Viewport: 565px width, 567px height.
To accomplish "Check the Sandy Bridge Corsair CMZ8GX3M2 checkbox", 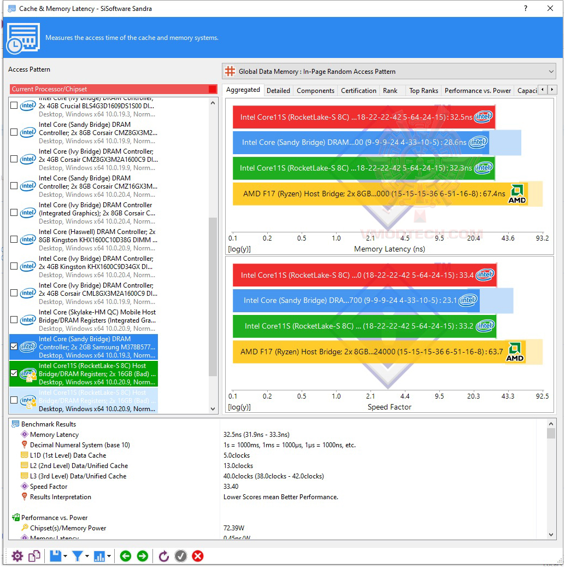I will click(14, 132).
